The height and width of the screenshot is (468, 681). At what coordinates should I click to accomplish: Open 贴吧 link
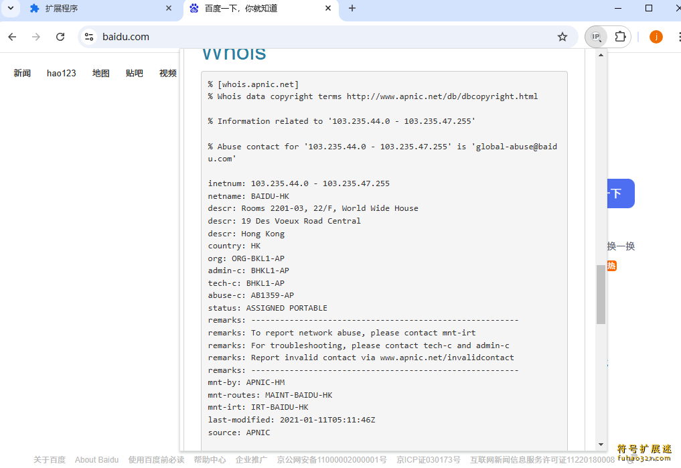tap(134, 73)
